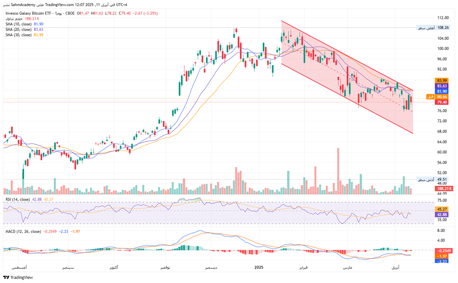Click the 76.00 price axis label
Viewport: 458px width, 283px height.
pos(442,111)
